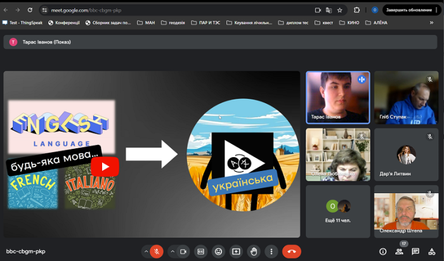Image resolution: width=444 pixels, height=261 pixels.
Task: Click the present screen icon
Action: click(x=236, y=251)
